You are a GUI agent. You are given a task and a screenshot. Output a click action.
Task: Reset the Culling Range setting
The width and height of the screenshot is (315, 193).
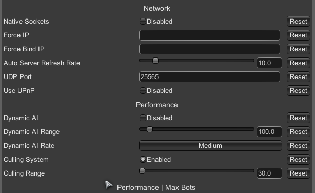click(298, 173)
